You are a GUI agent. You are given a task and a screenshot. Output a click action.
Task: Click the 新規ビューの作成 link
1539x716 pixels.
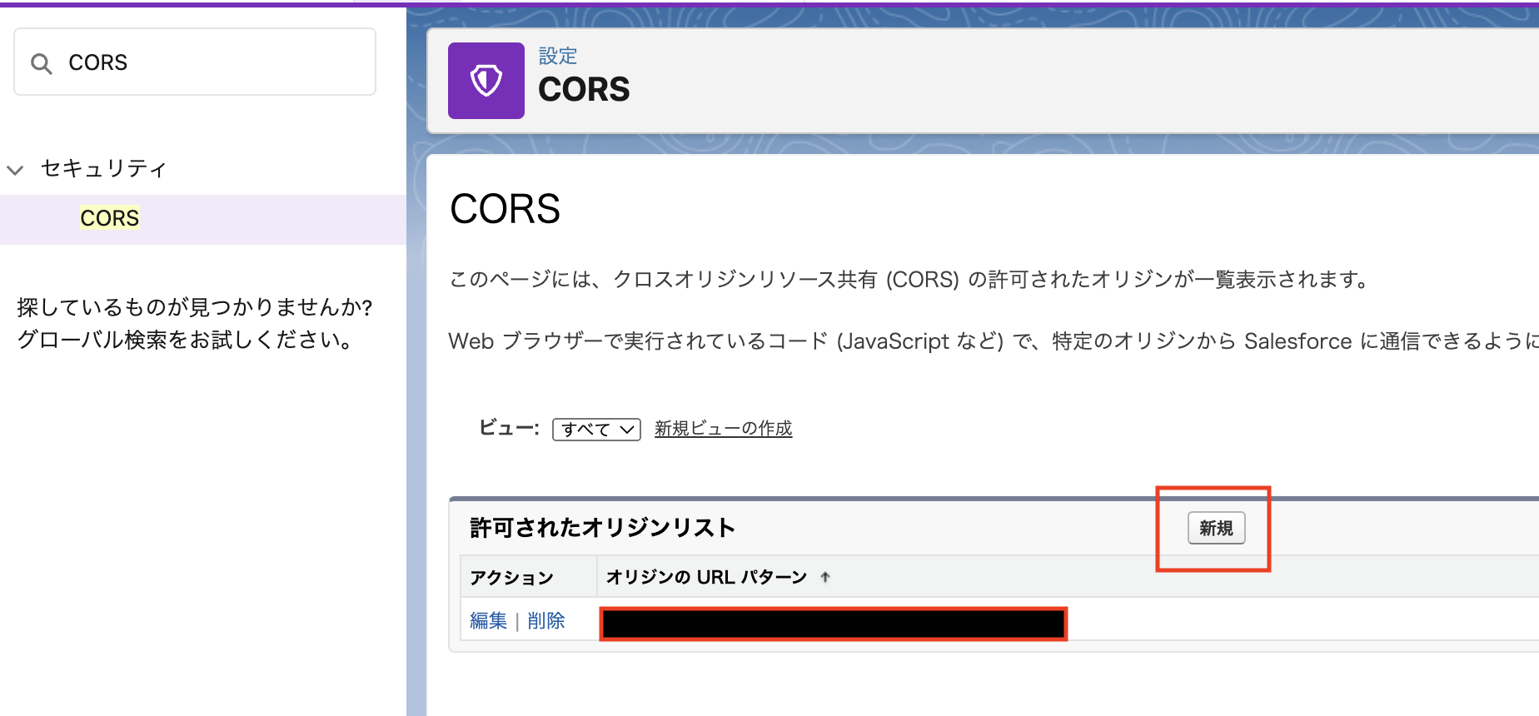click(x=723, y=428)
